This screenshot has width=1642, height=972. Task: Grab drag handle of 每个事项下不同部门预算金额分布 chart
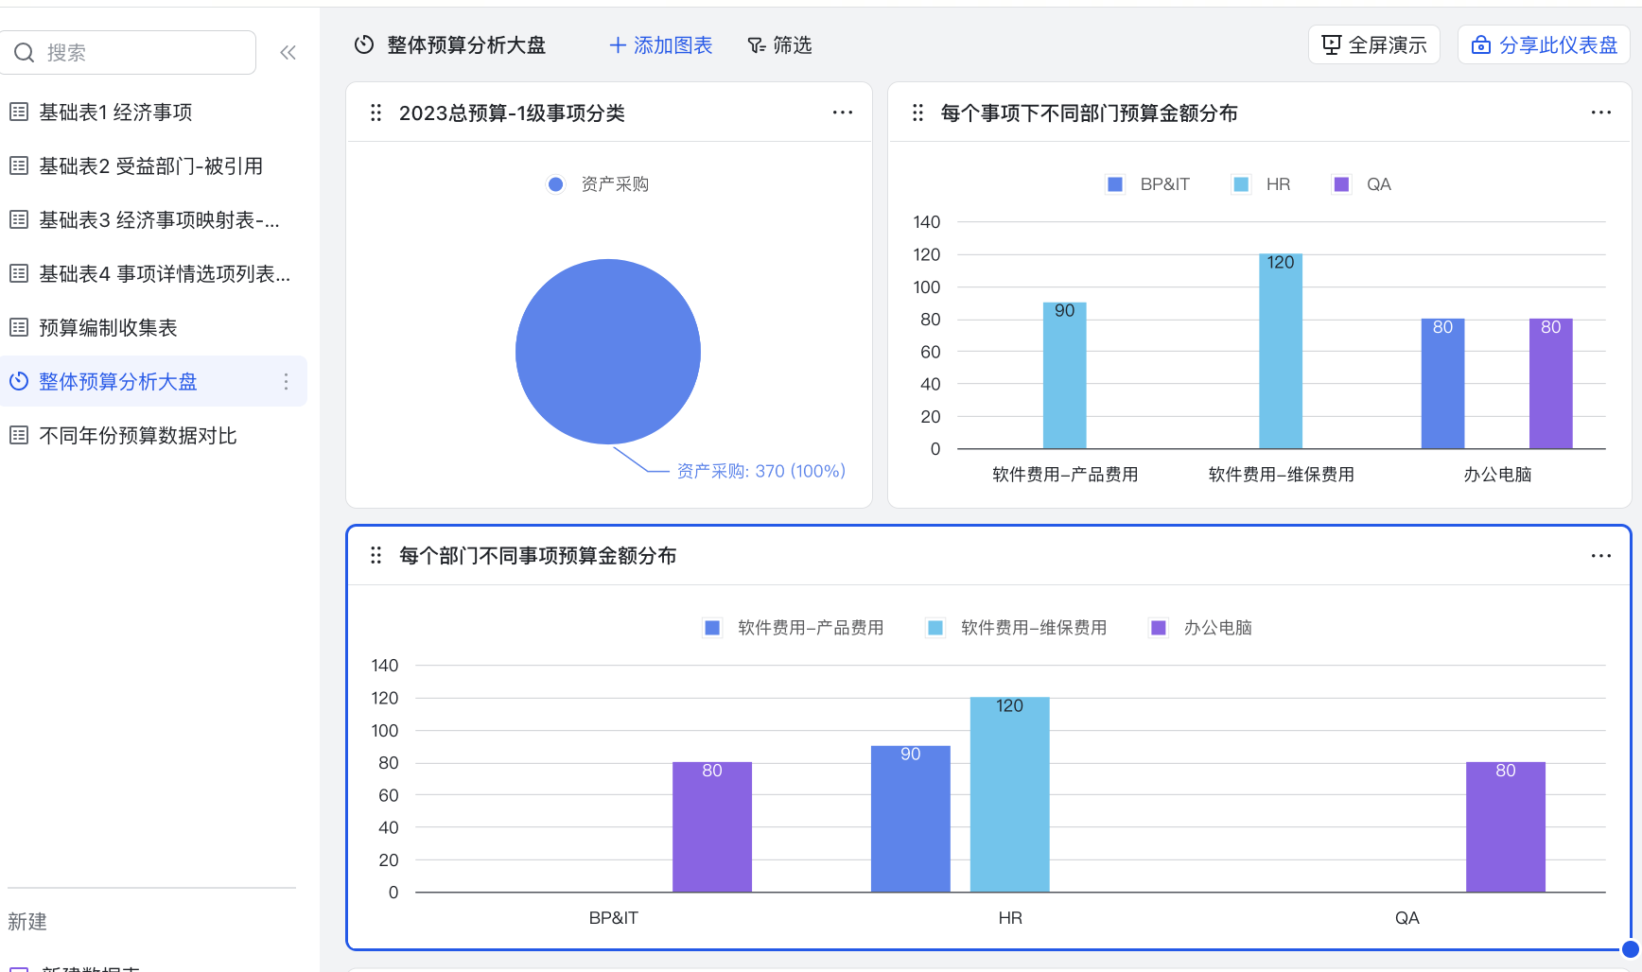click(x=917, y=113)
